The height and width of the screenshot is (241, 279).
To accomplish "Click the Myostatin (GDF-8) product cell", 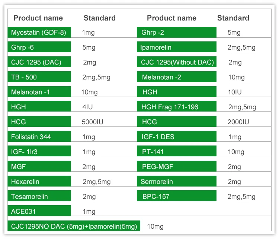I will tap(39, 32).
